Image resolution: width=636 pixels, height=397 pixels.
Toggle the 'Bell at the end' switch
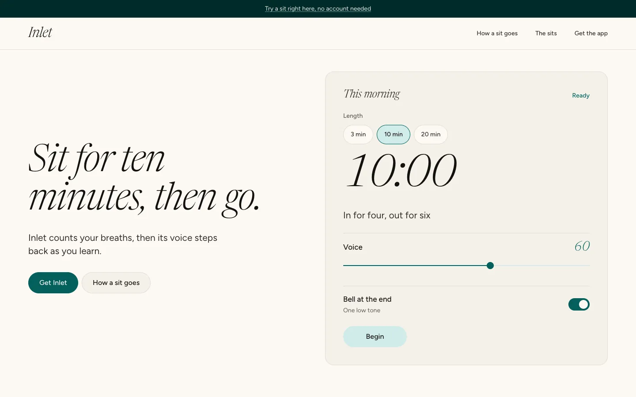579,304
